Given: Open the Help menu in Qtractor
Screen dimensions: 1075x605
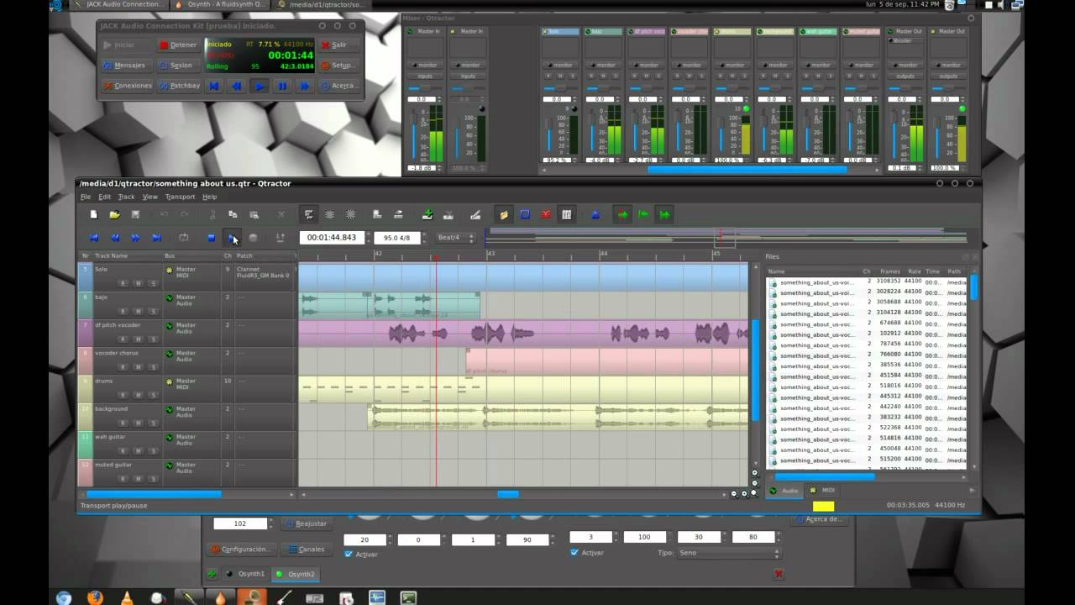Looking at the screenshot, I should coord(209,197).
